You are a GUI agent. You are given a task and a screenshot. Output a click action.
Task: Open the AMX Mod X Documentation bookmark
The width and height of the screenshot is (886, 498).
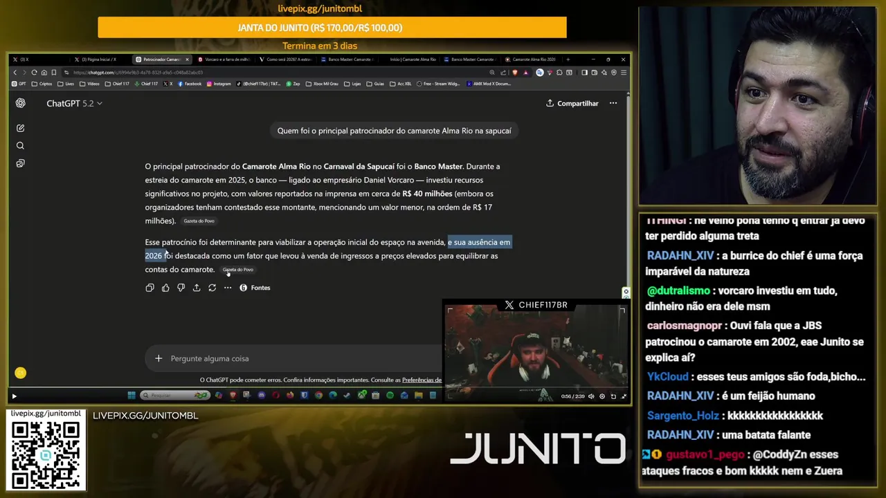tap(489, 84)
